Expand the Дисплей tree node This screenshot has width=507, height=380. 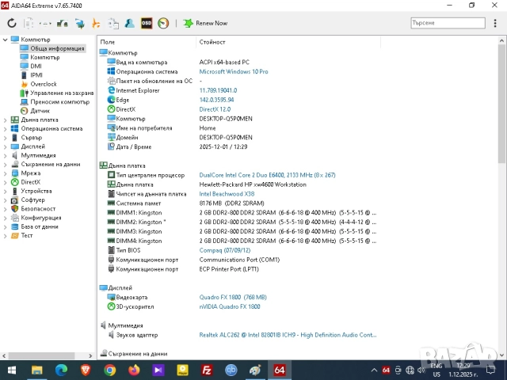(6, 146)
